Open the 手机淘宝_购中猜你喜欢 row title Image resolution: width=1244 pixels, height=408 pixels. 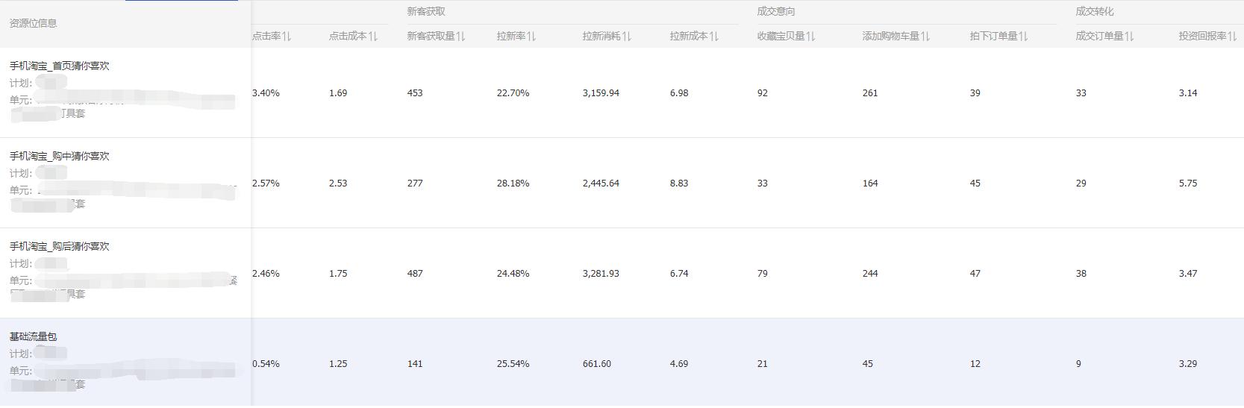coord(60,157)
